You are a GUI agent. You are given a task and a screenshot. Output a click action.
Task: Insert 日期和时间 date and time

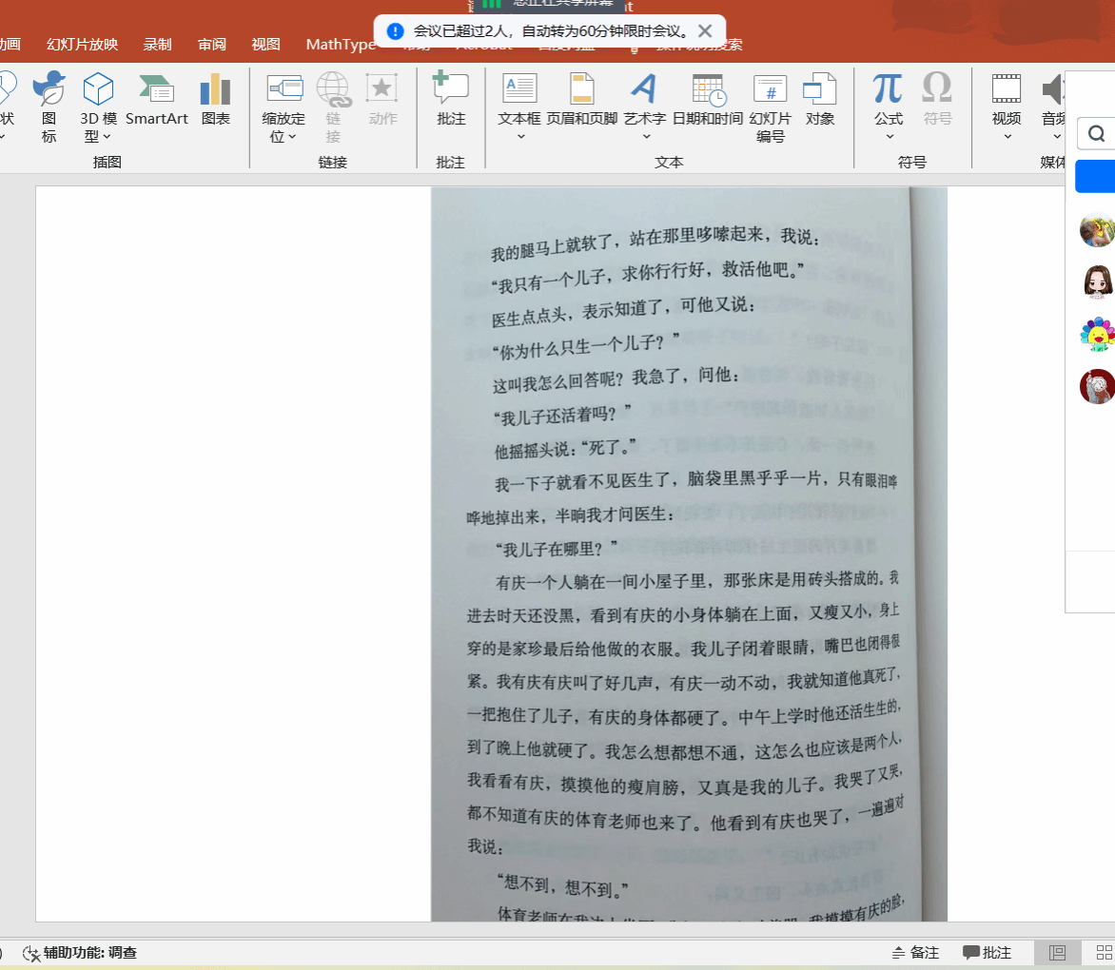coord(707,100)
